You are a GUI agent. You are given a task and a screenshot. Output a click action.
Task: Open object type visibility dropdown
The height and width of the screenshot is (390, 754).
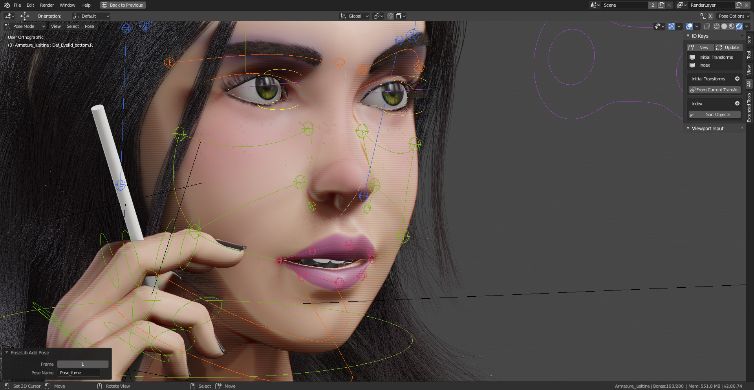pos(659,26)
